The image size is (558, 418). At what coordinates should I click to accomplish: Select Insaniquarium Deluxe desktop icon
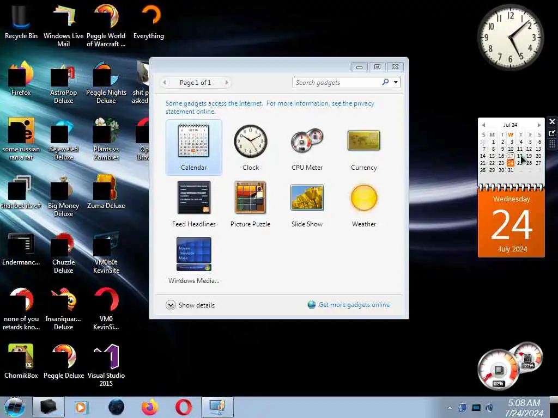click(x=63, y=309)
